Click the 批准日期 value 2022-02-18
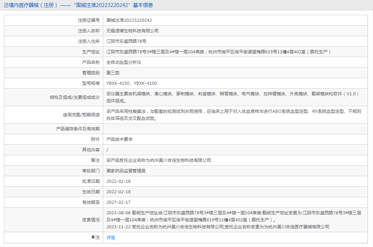Image resolution: width=373 pixels, height=247 pixels. click(x=118, y=181)
